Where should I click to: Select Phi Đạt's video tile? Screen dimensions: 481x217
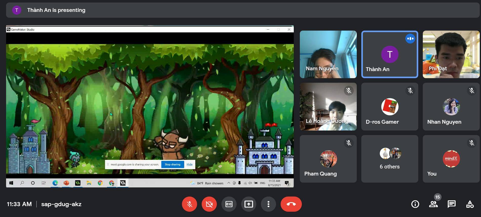[x=451, y=54]
